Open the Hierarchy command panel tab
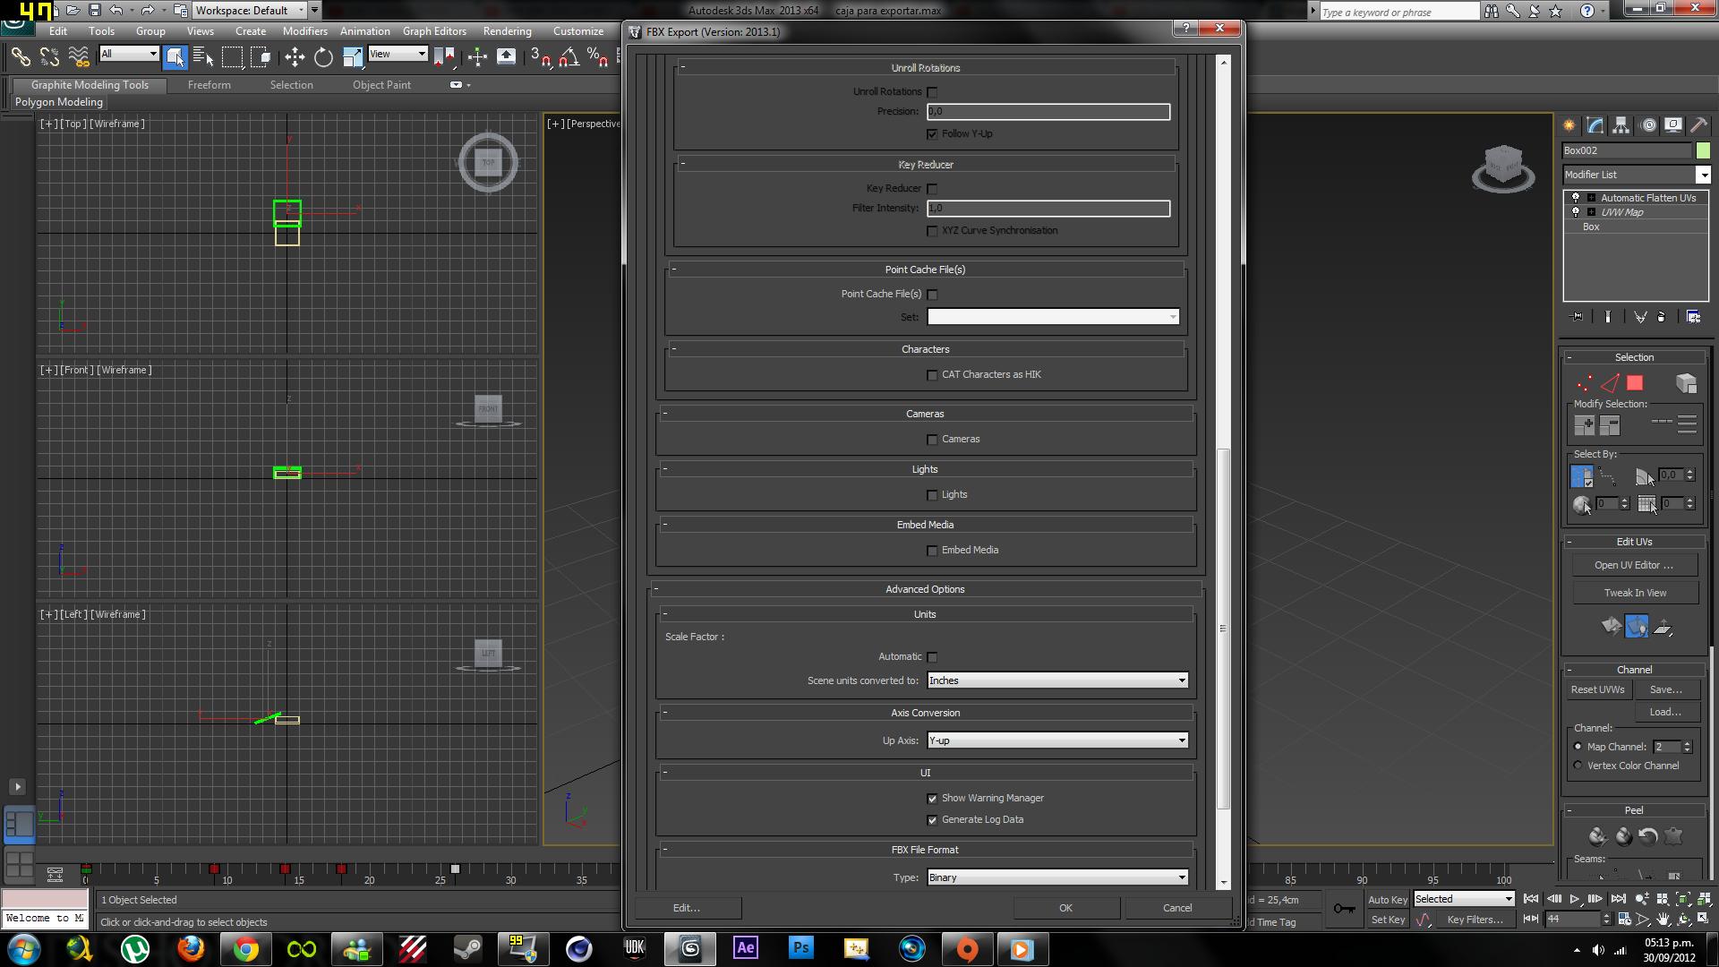Viewport: 1719px width, 967px height. click(1621, 125)
